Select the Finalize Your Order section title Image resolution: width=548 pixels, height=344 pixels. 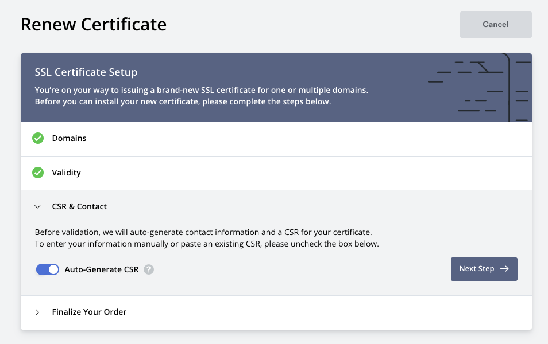point(89,312)
